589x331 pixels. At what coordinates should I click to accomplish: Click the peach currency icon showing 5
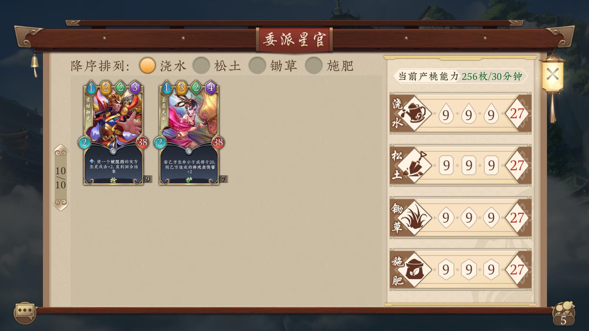pyautogui.click(x=564, y=314)
